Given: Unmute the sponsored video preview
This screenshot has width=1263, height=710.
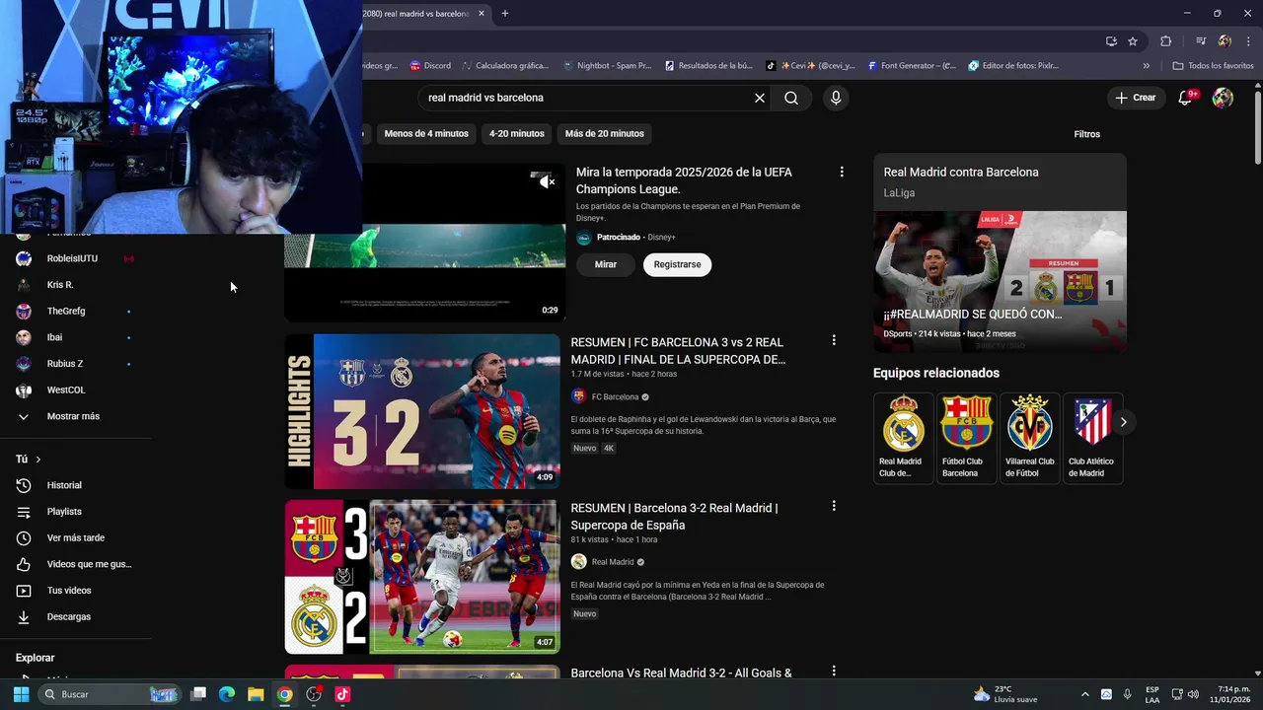Looking at the screenshot, I should [x=547, y=180].
